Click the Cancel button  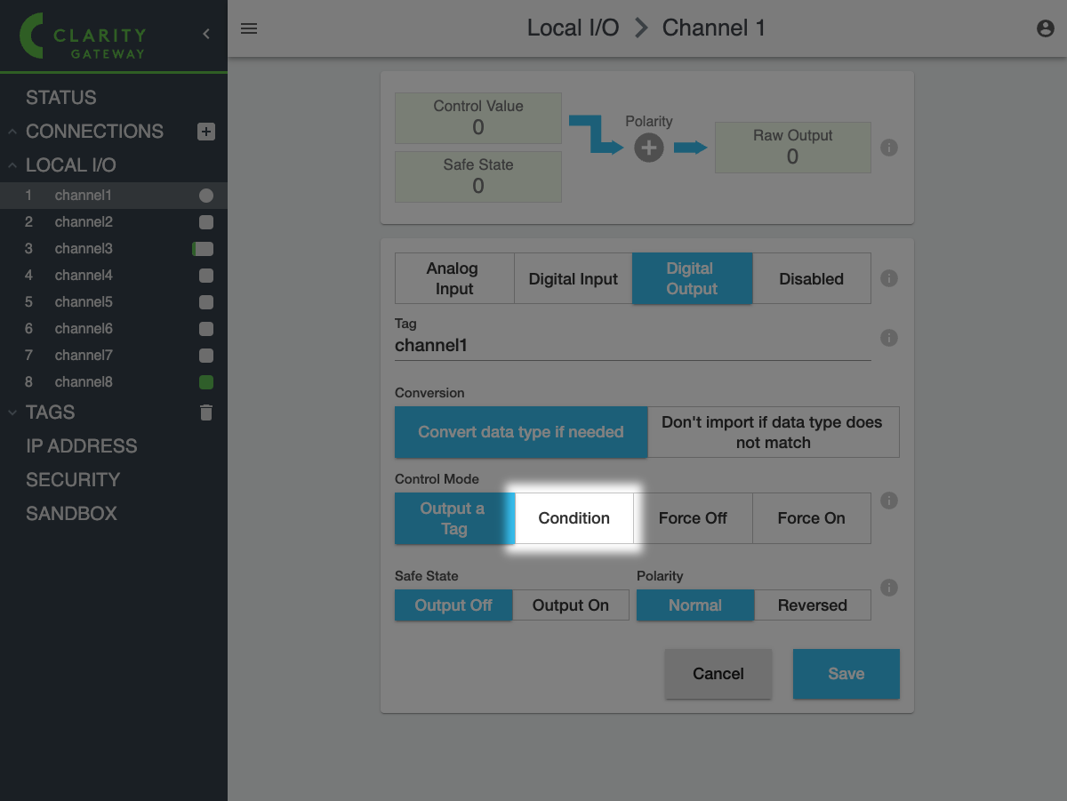(718, 674)
